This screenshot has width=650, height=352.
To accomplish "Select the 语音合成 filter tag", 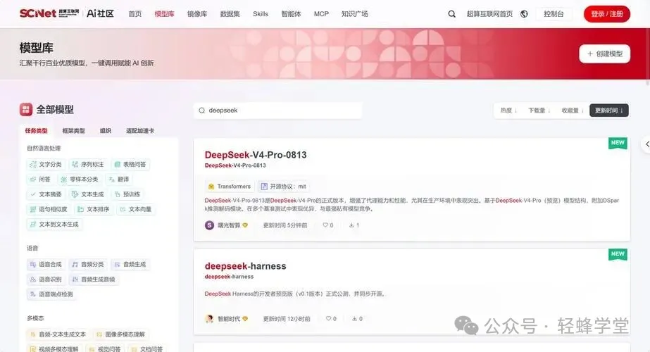I will click(x=46, y=265).
